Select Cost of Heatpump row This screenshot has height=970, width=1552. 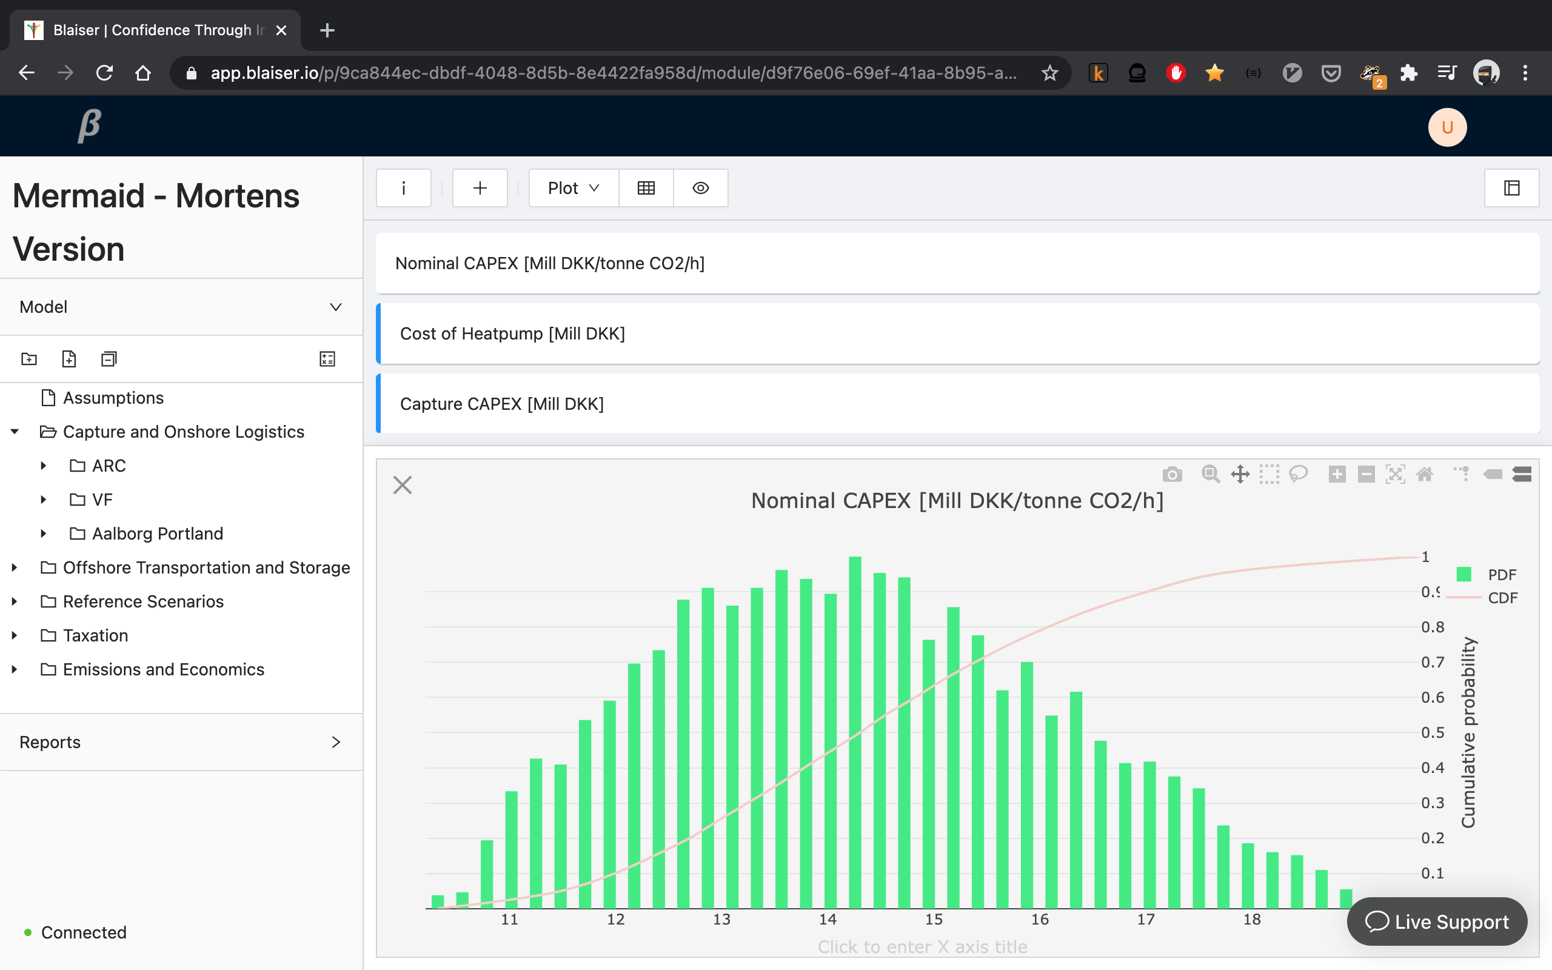(512, 333)
